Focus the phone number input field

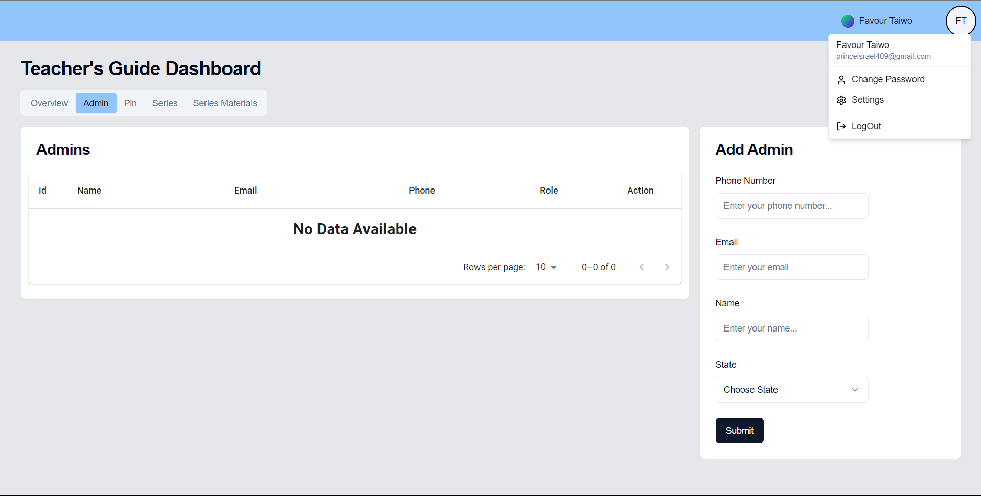(791, 206)
